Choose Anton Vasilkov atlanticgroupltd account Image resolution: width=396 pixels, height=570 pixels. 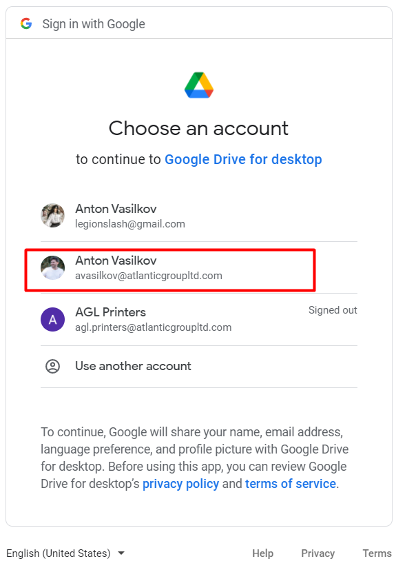[x=199, y=267]
